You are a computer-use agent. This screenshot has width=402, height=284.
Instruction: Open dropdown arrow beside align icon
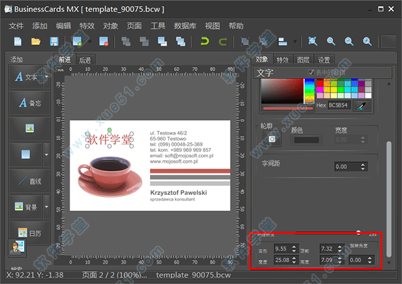pos(295,42)
